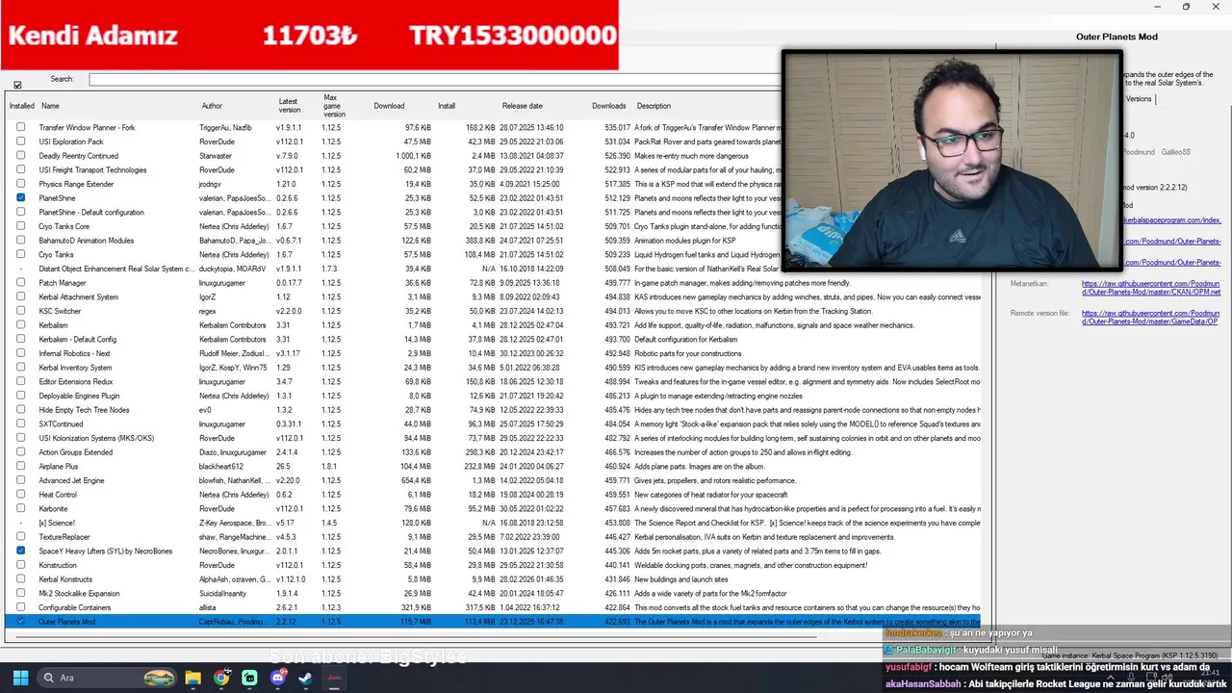Select the Cryo Tanks Core row
Image resolution: width=1232 pixels, height=693 pixels.
495,226
